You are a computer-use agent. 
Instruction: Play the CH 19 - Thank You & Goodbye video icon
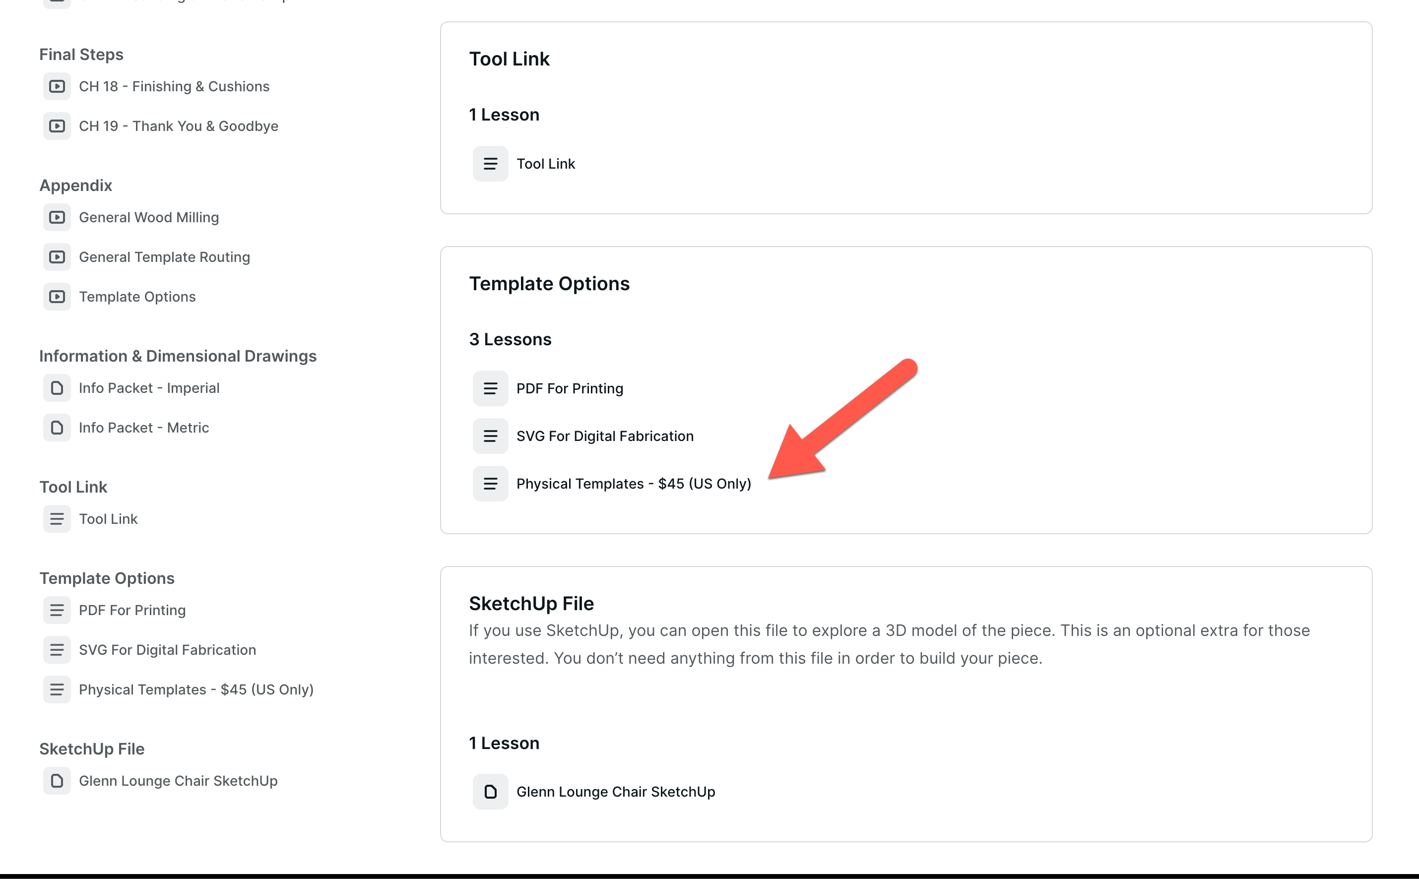[57, 126]
